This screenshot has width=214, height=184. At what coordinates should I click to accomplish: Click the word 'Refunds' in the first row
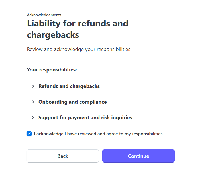[48, 86]
